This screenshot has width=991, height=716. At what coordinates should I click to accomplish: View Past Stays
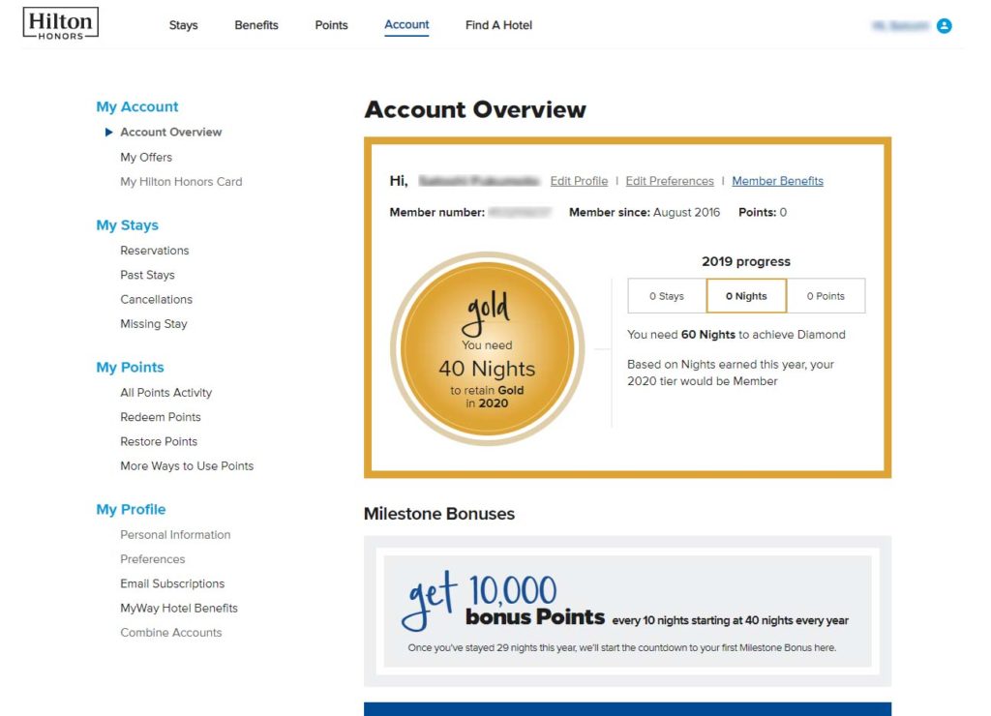tap(147, 276)
